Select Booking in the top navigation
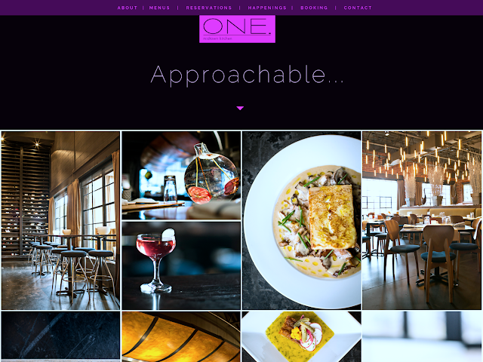The image size is (483, 362). point(314,8)
